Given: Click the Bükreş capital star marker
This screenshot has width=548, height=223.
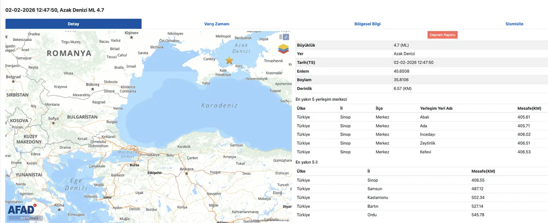Looking at the screenshot, I should pos(92,89).
